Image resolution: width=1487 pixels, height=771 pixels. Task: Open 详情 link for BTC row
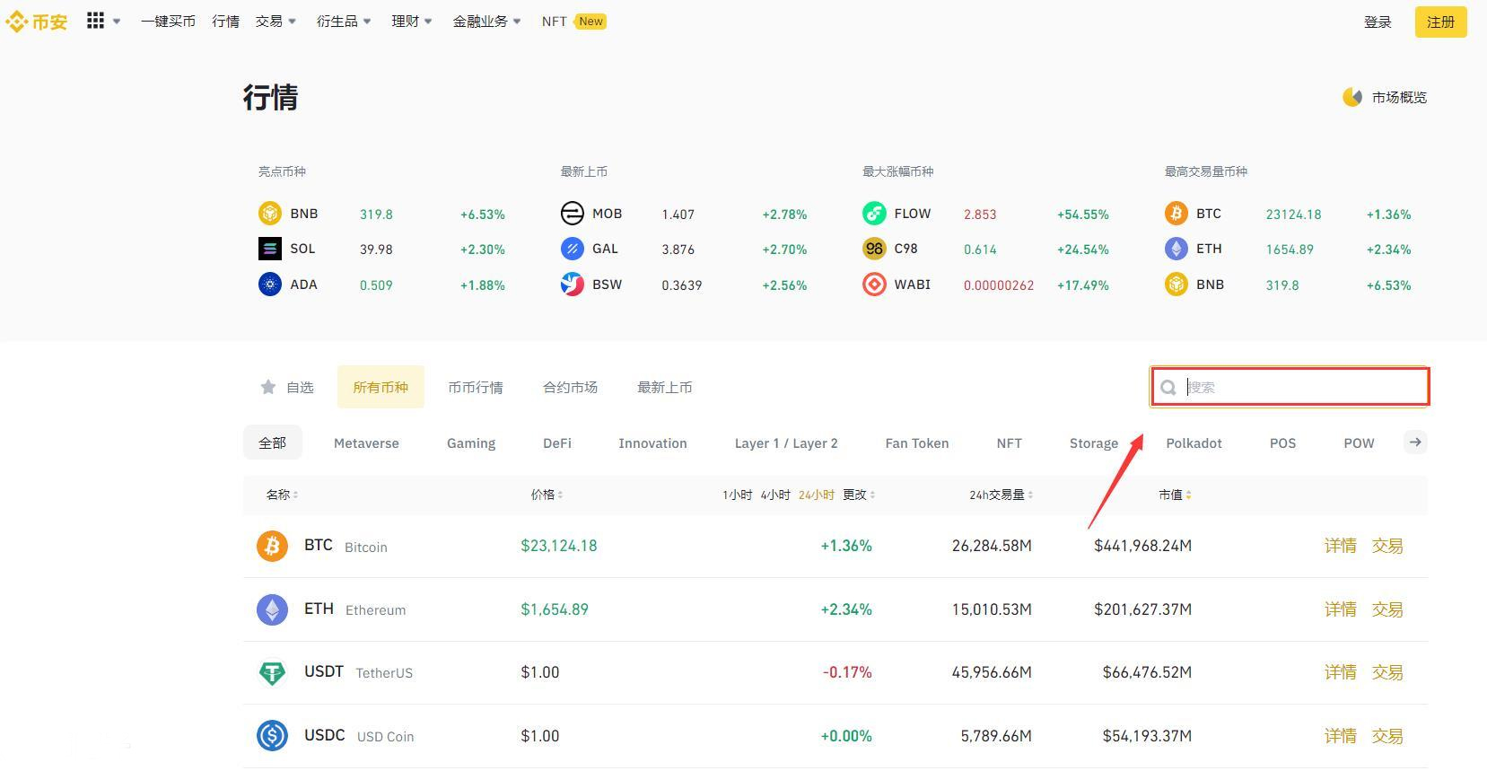[1340, 546]
